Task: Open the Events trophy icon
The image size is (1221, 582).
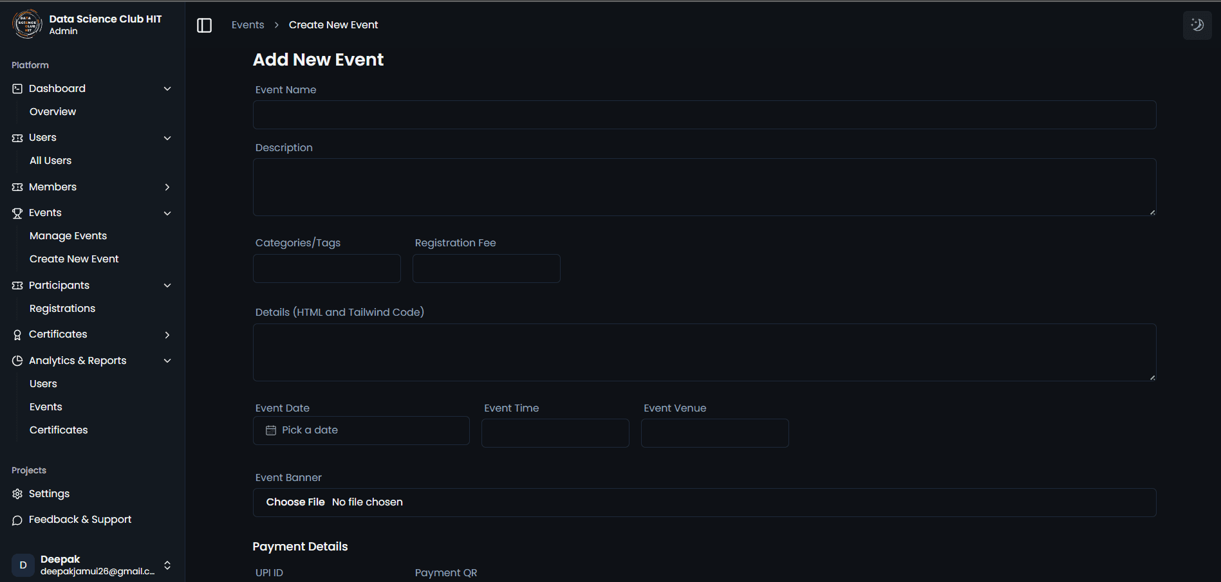Action: (17, 212)
